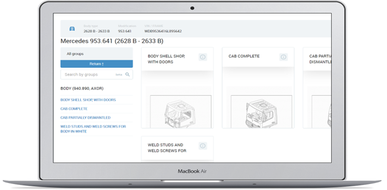The height and width of the screenshot is (190, 387).
Task: Open the Cab Complete sidebar link
Action: click(x=74, y=109)
